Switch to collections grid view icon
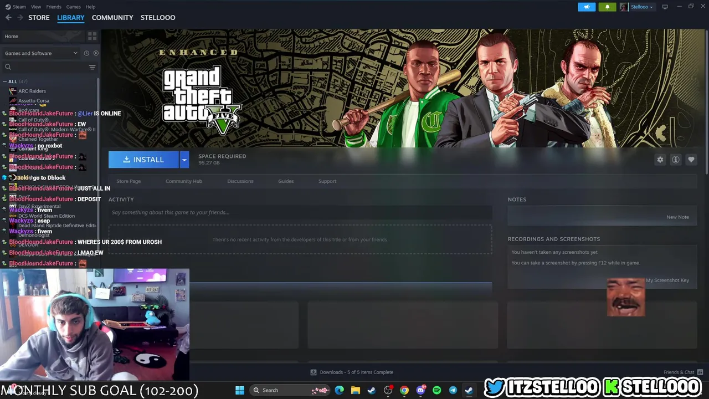Screen dimensions: 709x399 [93, 37]
